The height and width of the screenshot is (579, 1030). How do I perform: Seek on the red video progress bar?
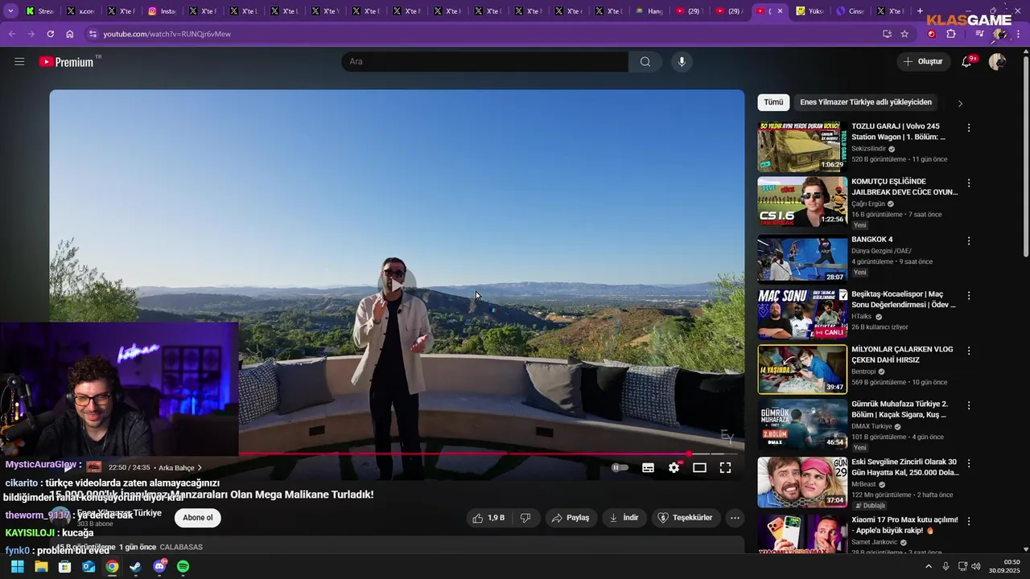(463, 454)
